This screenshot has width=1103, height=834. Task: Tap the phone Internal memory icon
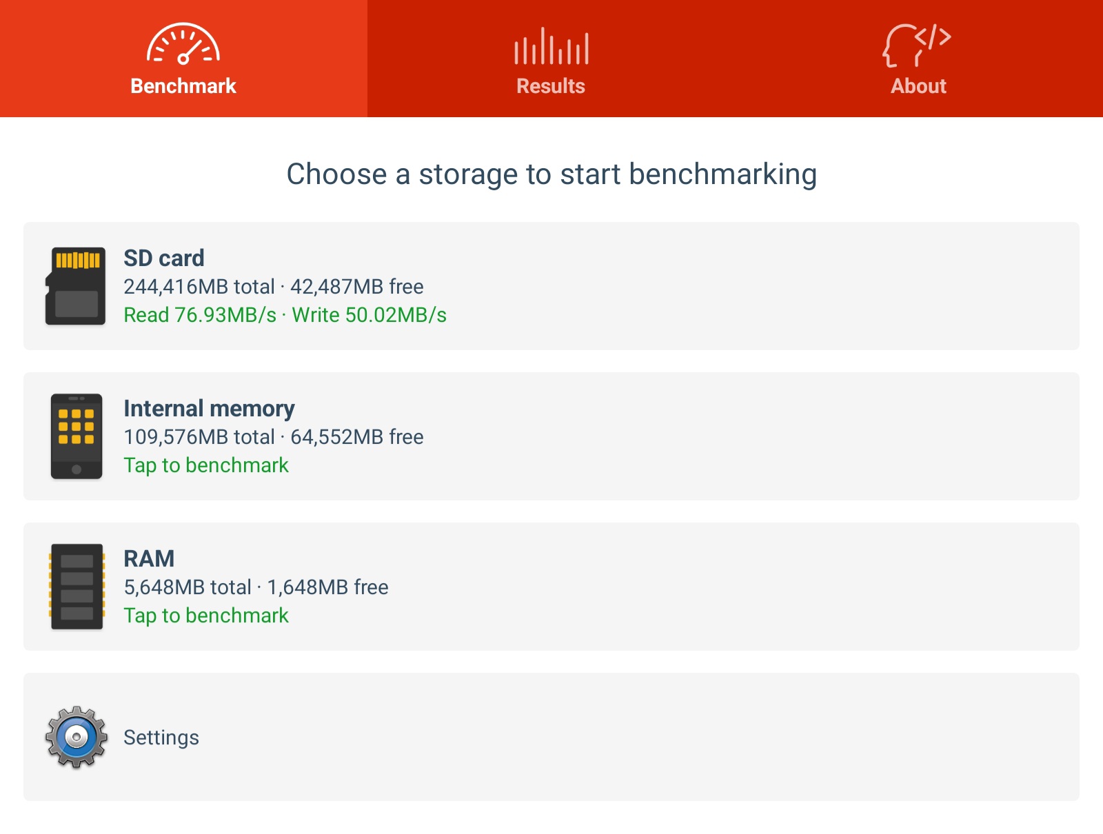tap(77, 436)
